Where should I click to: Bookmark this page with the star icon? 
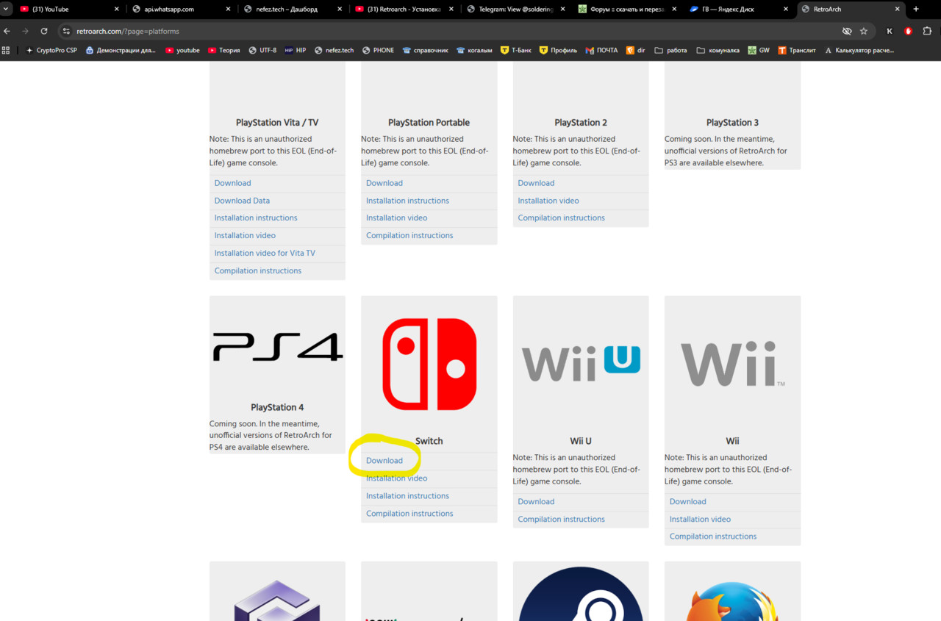(x=864, y=32)
